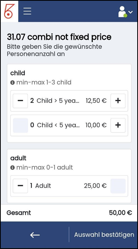The width and height of the screenshot is (138, 249).
Task: Click the 31.07 combi not fixed price heading
Action: click(59, 37)
